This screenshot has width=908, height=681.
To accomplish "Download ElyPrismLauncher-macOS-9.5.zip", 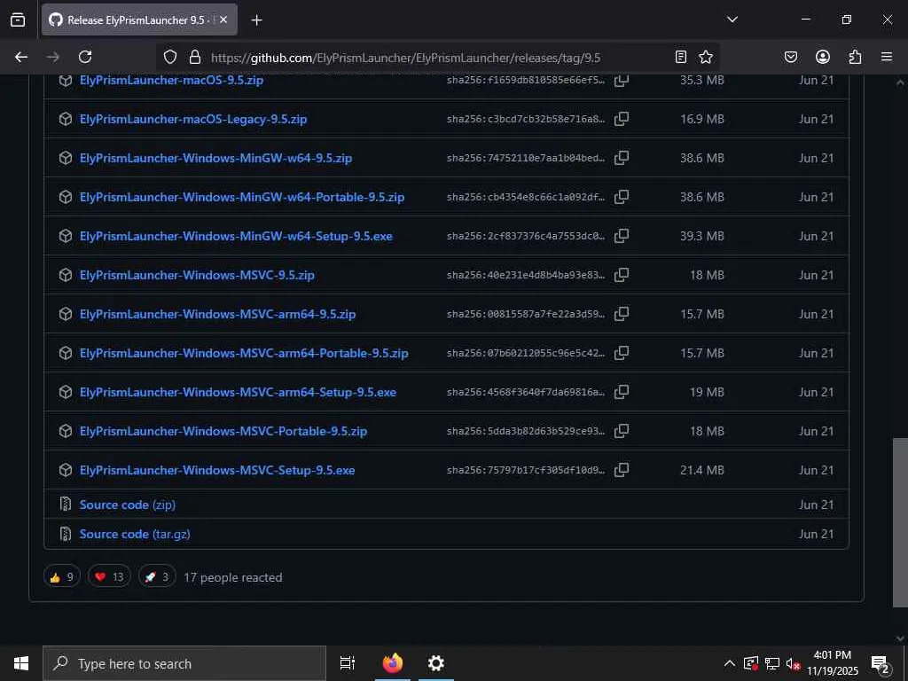I will click(x=171, y=80).
